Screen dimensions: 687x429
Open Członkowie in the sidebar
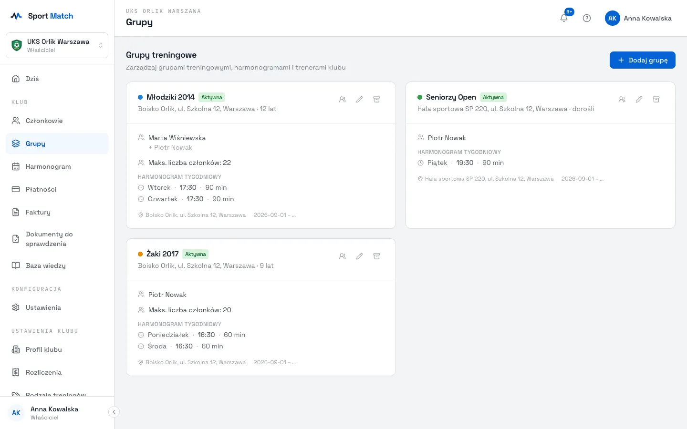coord(57,121)
